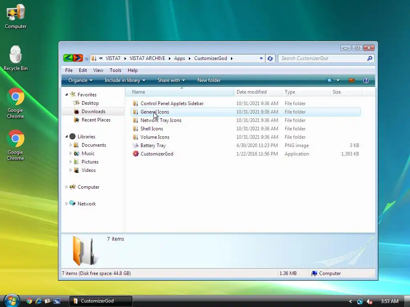The image size is (410, 307).
Task: Open the View menu
Action: click(x=98, y=70)
